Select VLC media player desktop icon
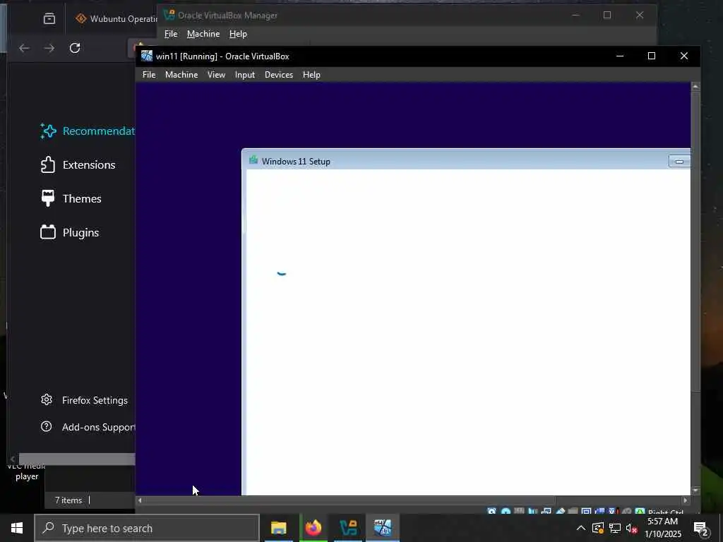This screenshot has width=723, height=542. pyautogui.click(x=27, y=471)
